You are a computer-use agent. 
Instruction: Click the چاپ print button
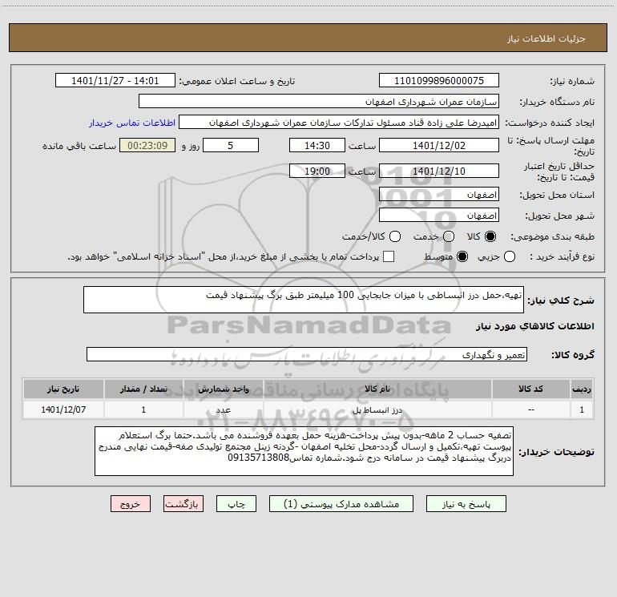(x=236, y=504)
